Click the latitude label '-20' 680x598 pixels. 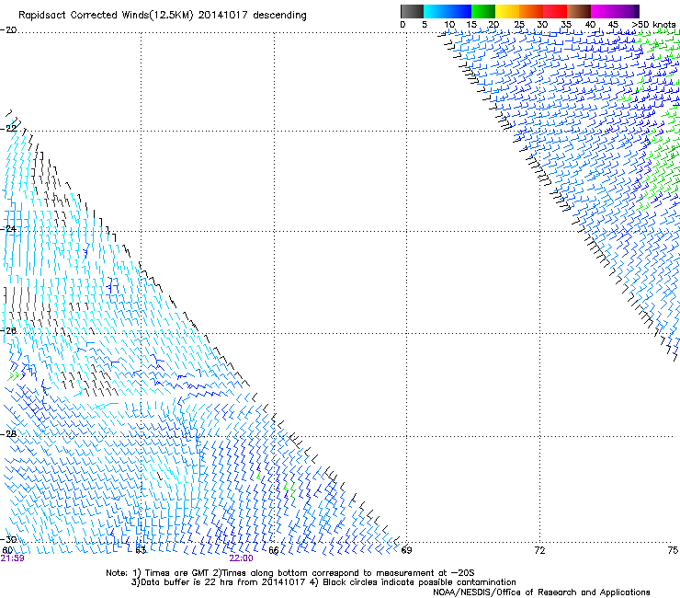click(8, 30)
